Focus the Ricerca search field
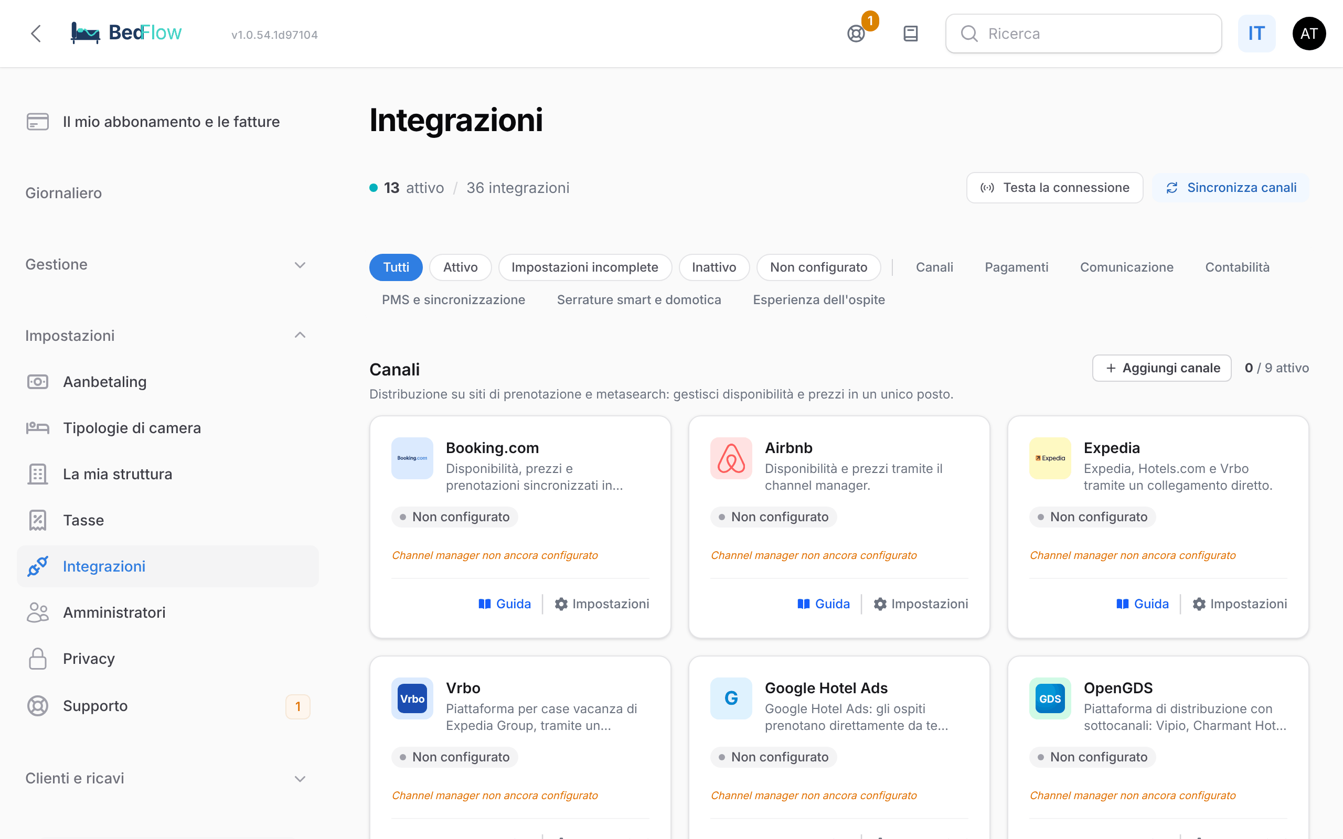This screenshot has width=1343, height=839. point(1083,34)
